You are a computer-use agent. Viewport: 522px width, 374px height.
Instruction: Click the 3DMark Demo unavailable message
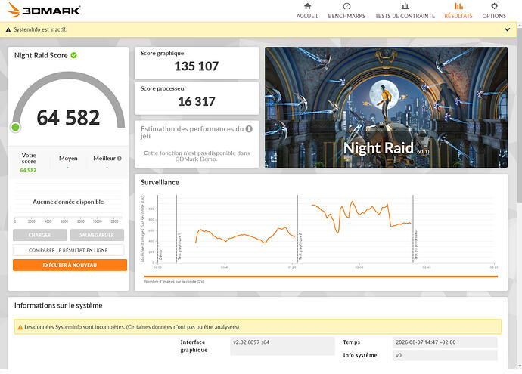(x=197, y=156)
